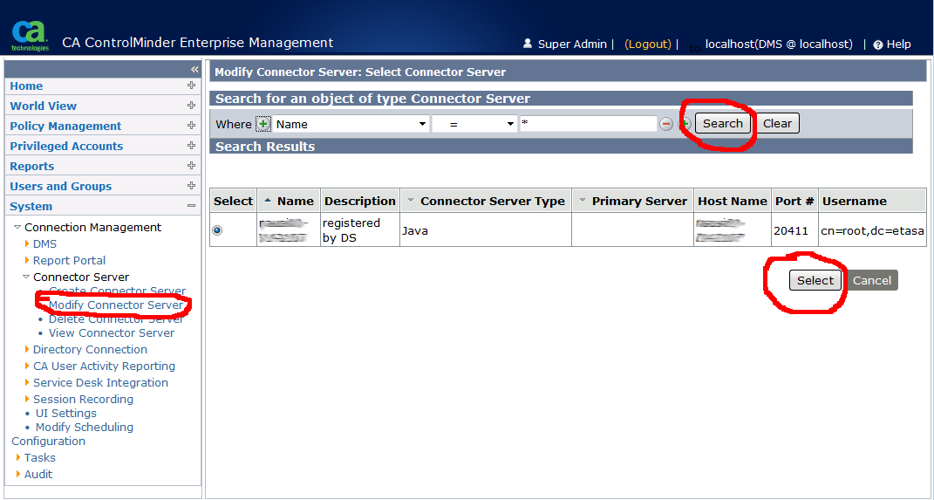This screenshot has height=500, width=934.
Task: Open View Connector Server task
Action: (x=112, y=333)
